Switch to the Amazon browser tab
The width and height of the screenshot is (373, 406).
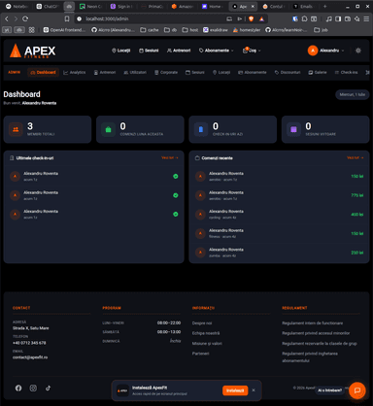(183, 6)
